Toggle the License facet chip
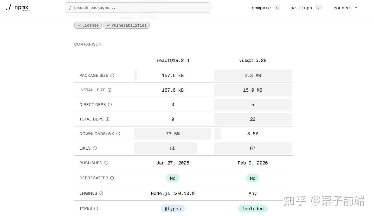 click(x=88, y=25)
